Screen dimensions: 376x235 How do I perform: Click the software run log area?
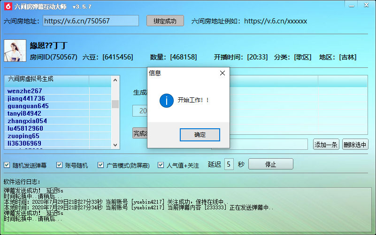187,210
